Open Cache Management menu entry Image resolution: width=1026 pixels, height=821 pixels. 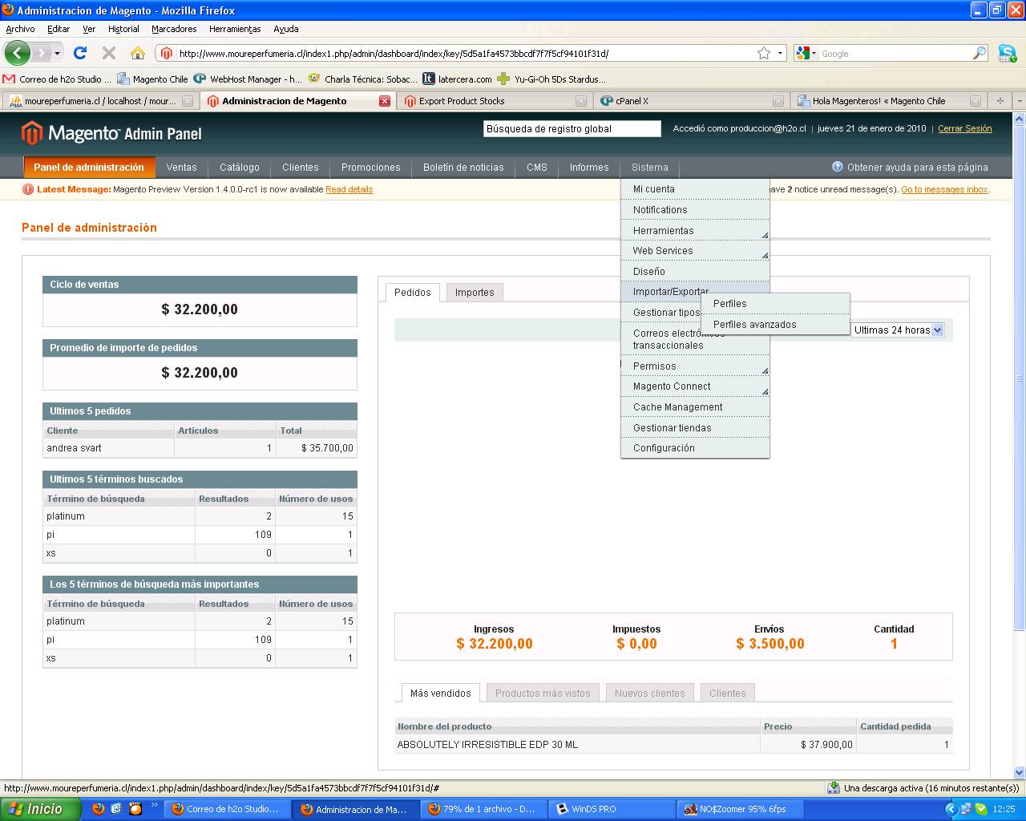[695, 406]
